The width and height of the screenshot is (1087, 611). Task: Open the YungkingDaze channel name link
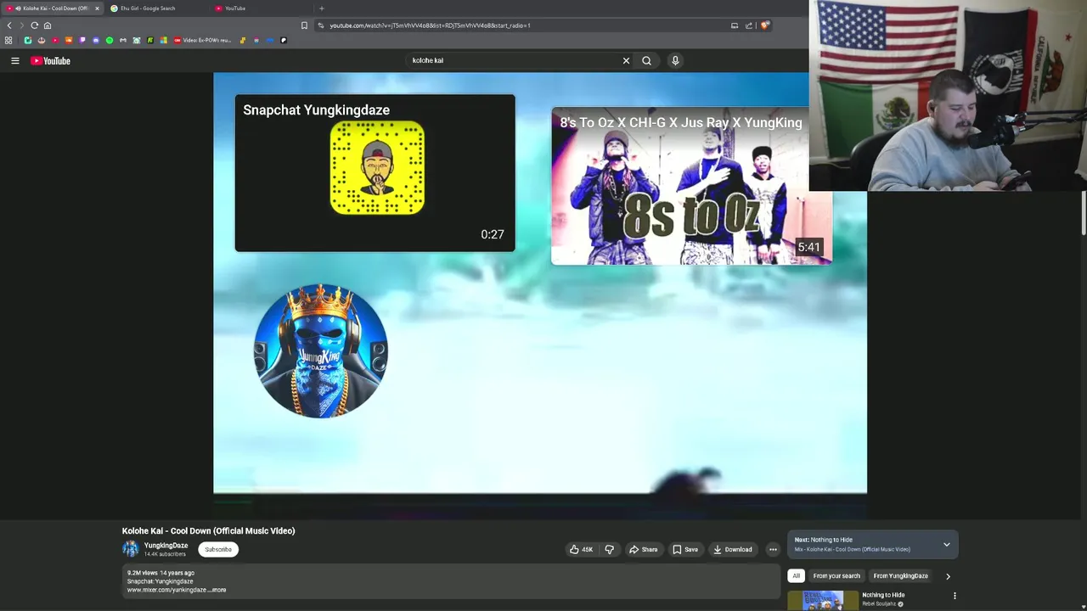166,546
